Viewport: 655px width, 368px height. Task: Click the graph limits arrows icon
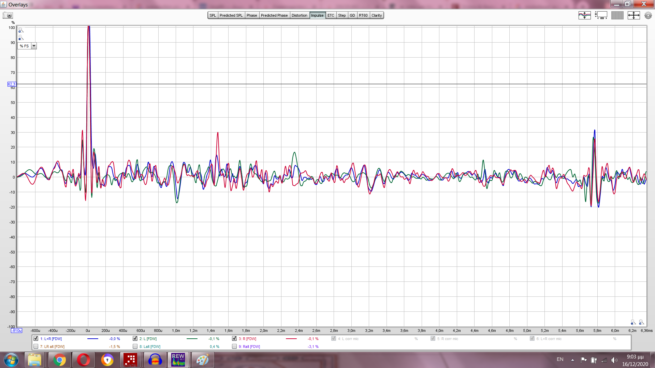[634, 15]
